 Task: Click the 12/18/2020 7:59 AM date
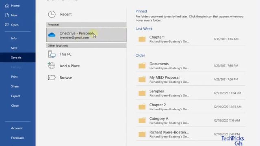(227, 120)
